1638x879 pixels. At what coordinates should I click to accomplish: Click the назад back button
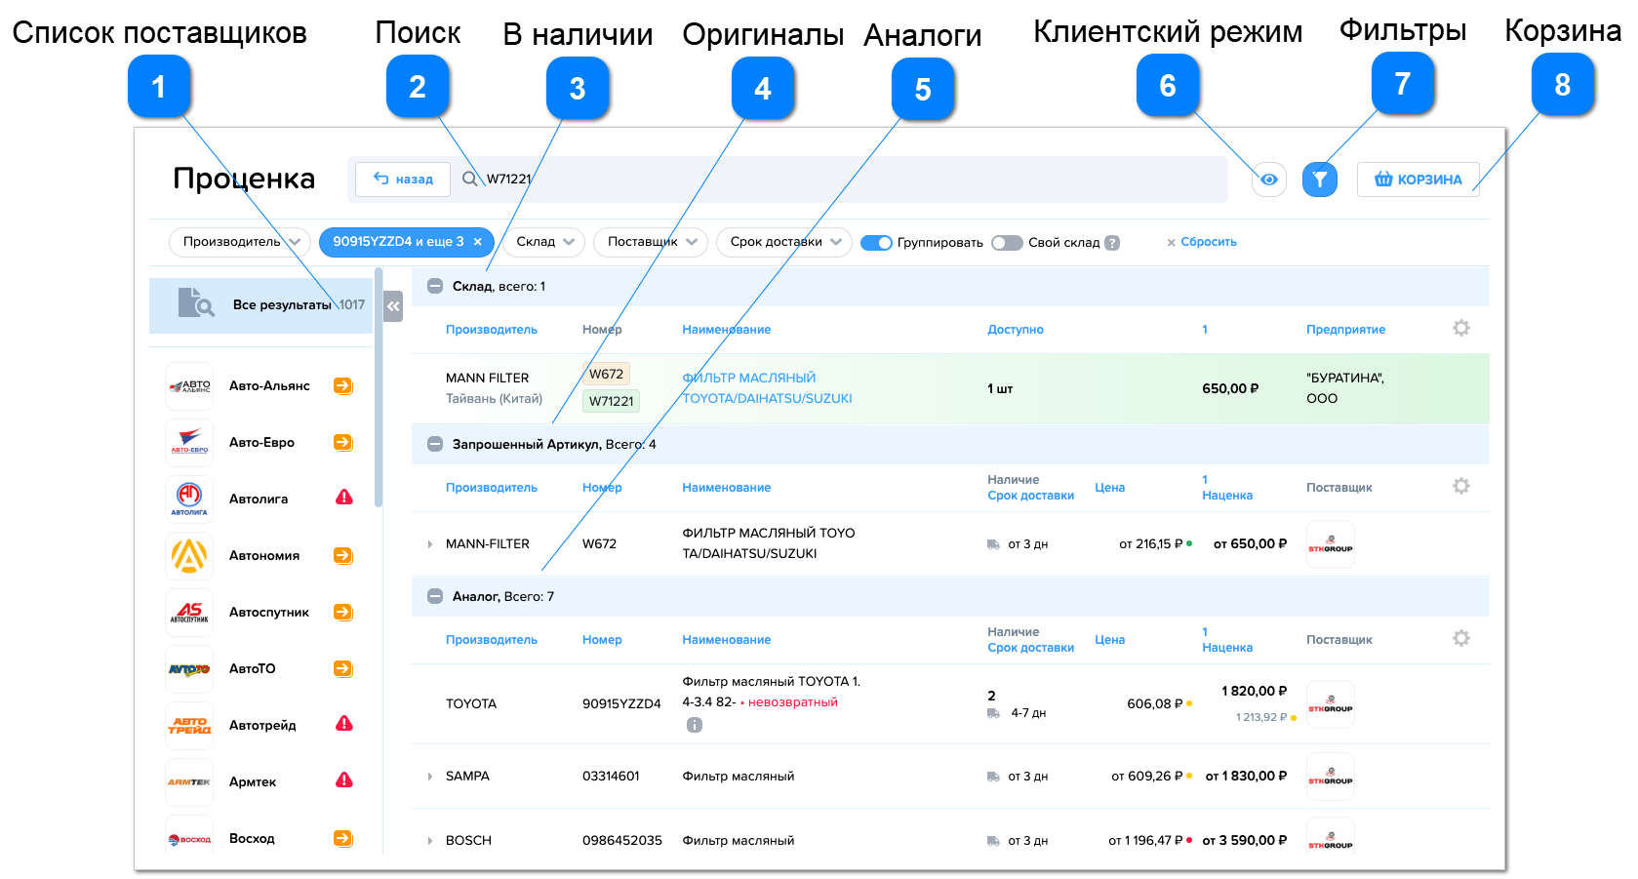pos(403,180)
